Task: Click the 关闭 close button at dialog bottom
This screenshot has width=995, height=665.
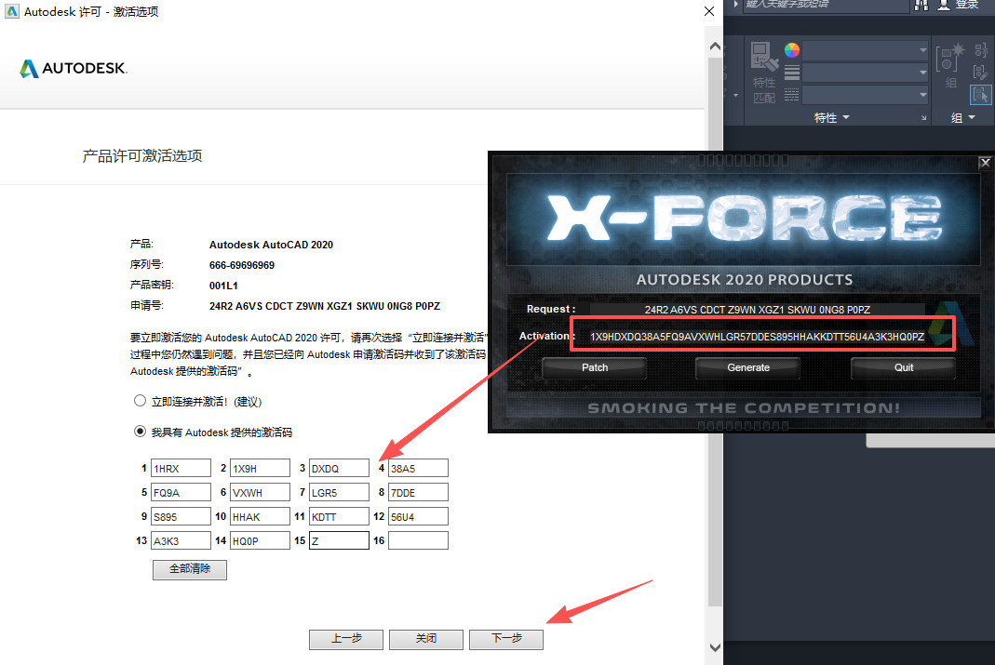Action: (426, 639)
